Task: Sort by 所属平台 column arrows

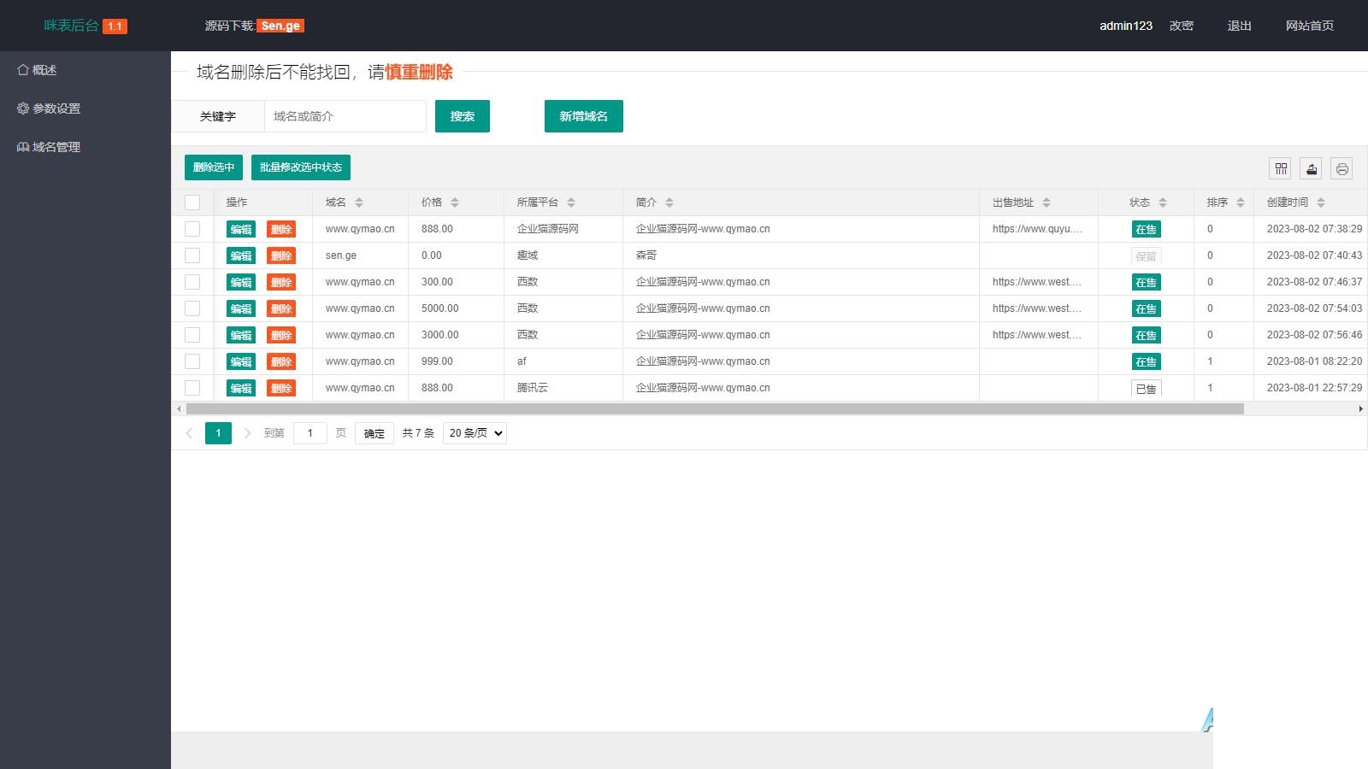Action: (x=571, y=203)
